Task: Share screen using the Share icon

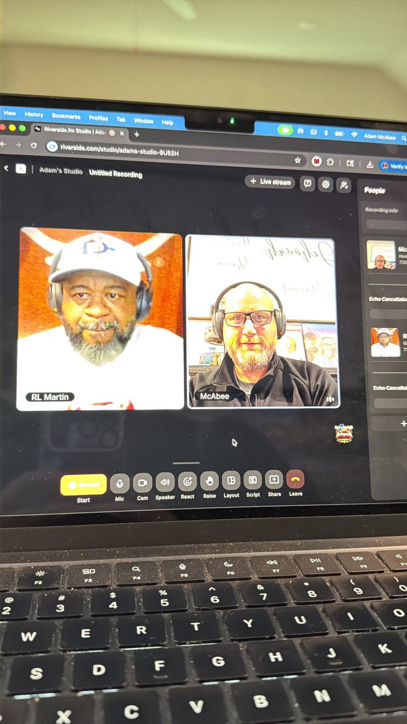Action: 274,479
